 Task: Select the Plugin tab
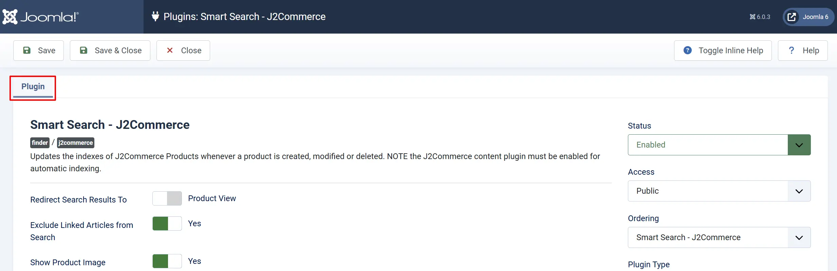click(x=33, y=87)
